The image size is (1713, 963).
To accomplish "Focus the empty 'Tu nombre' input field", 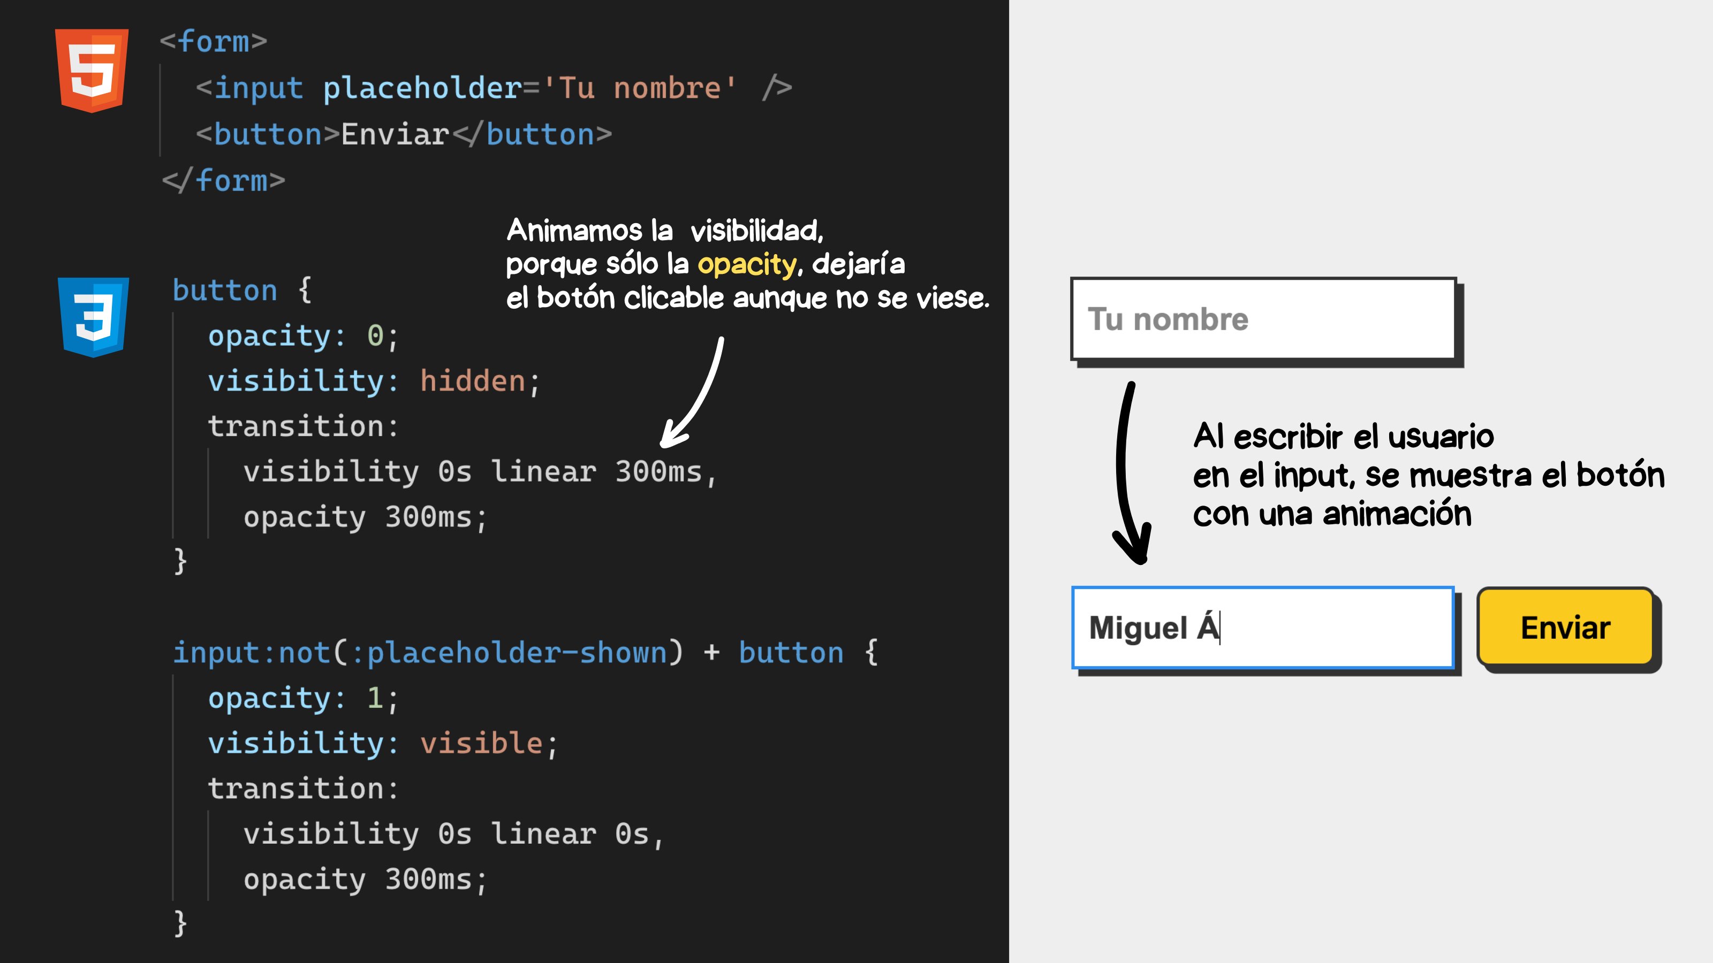I will pos(1263,319).
